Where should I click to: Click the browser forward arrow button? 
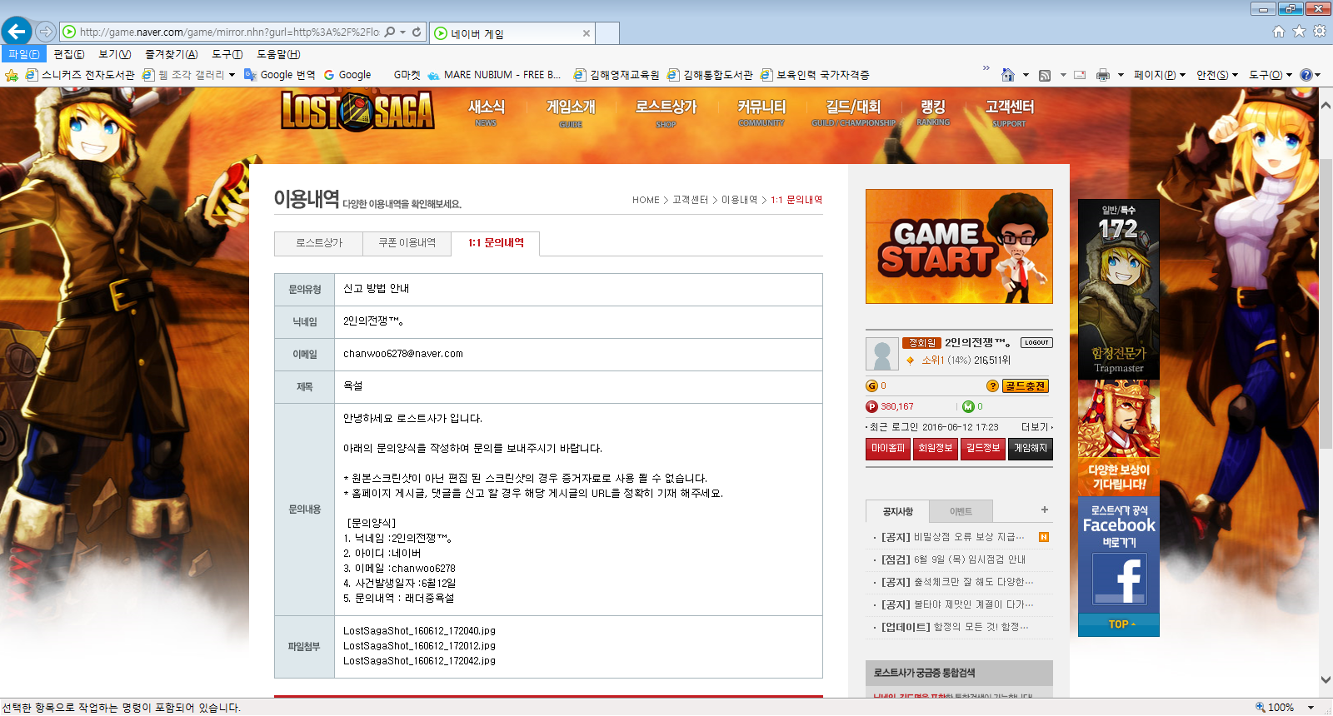pos(46,32)
